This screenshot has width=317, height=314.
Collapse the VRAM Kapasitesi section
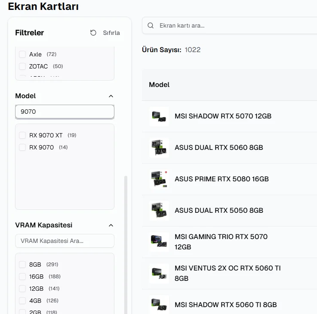coord(111,225)
